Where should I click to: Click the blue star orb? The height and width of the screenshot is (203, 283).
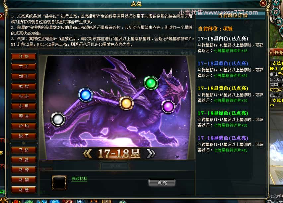(86, 95)
